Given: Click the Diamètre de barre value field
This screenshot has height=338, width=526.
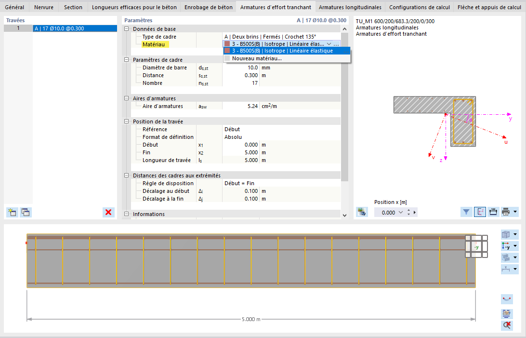Looking at the screenshot, I should point(241,68).
